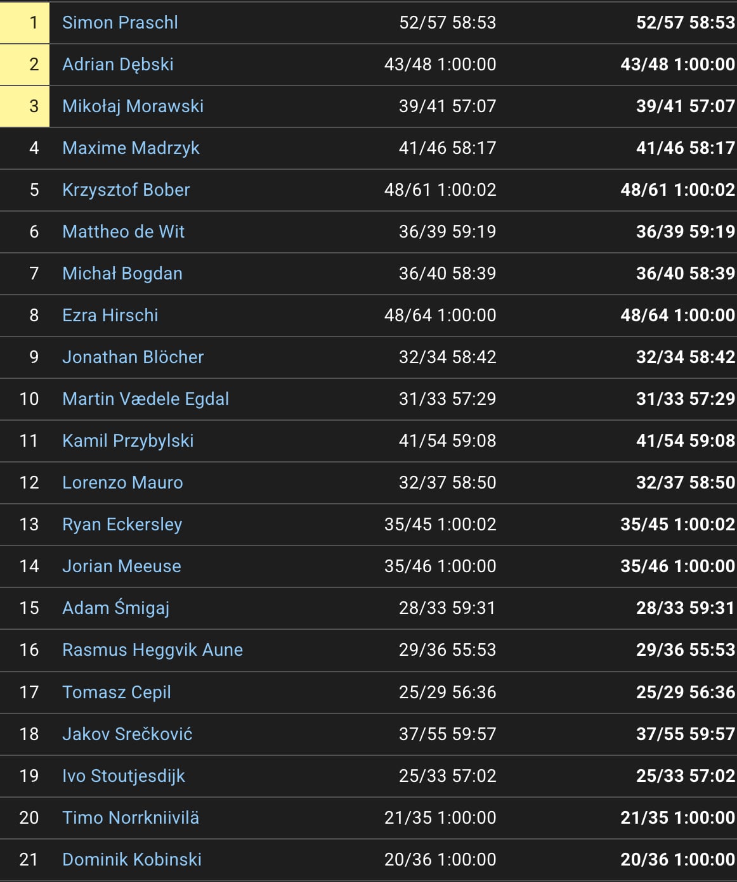Select Simon Praschl's bold best result 52/57 58:53
The width and height of the screenshot is (737, 882).
point(686,22)
